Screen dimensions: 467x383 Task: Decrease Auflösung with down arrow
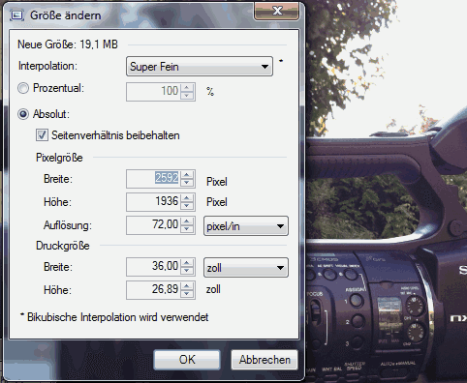[x=187, y=229]
